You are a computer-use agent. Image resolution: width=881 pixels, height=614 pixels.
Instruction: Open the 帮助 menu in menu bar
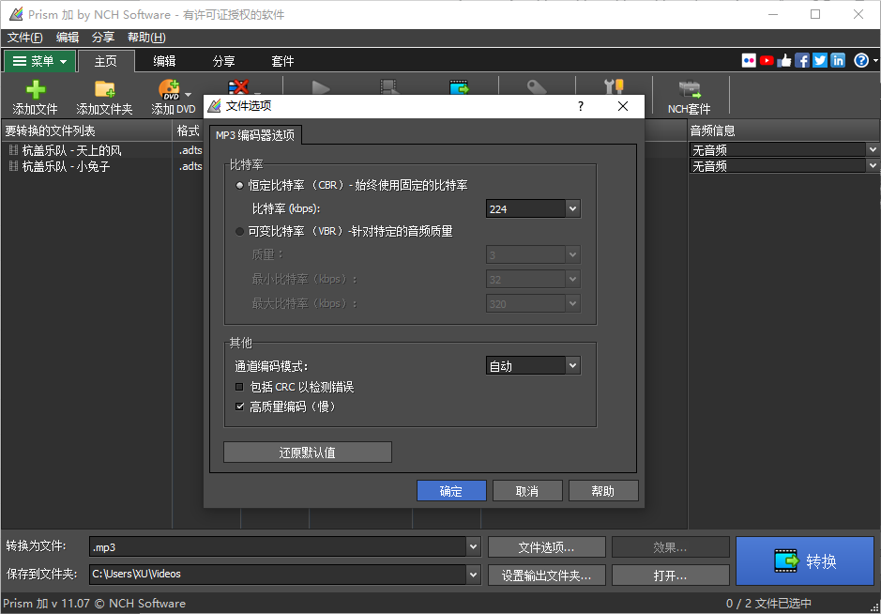click(x=145, y=38)
